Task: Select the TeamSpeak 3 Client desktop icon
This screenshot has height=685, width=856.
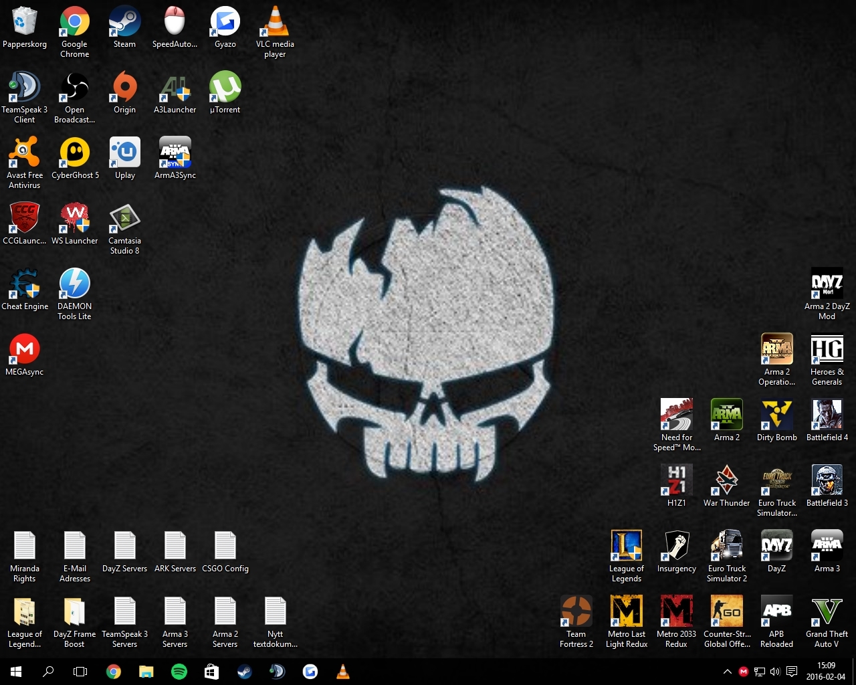Action: (25, 98)
